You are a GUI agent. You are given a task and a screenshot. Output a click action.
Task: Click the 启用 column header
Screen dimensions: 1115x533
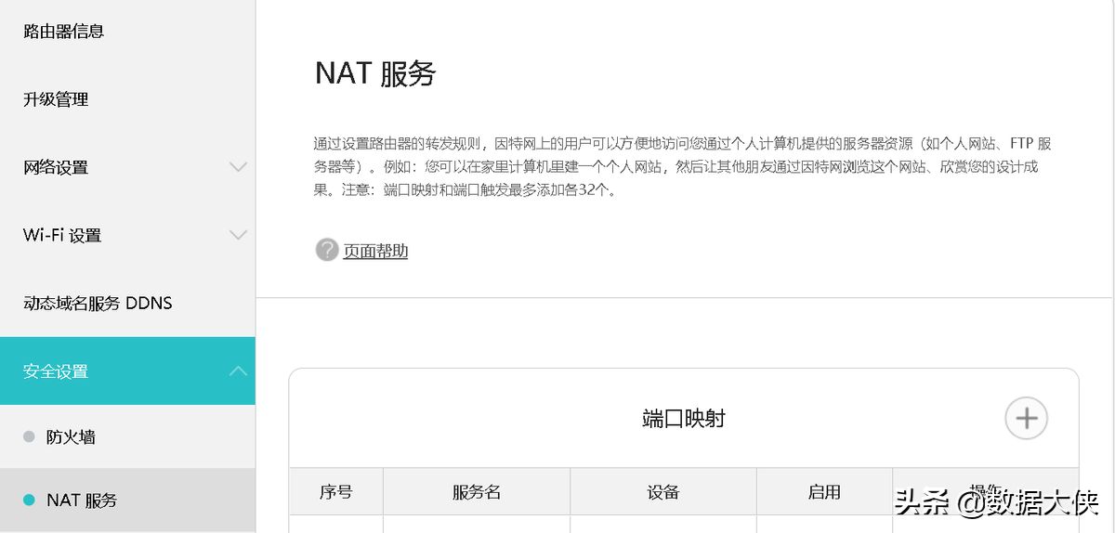tap(824, 492)
